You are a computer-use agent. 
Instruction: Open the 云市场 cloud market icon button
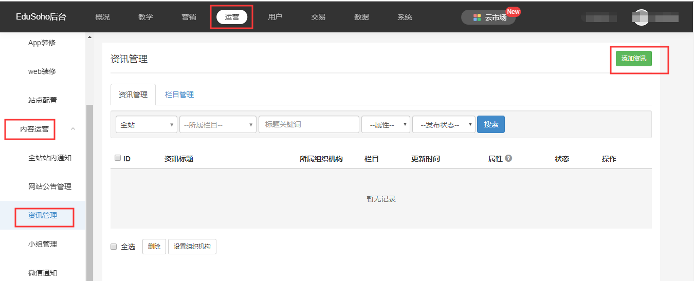click(x=477, y=17)
